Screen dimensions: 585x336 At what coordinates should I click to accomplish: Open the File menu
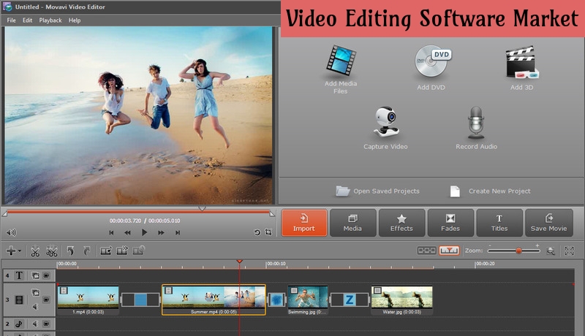11,20
